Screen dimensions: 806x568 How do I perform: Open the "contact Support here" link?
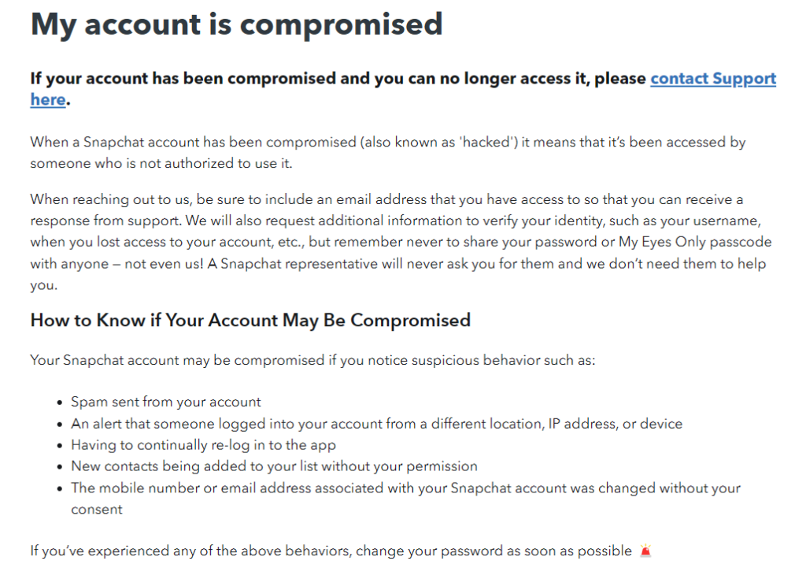(712, 79)
